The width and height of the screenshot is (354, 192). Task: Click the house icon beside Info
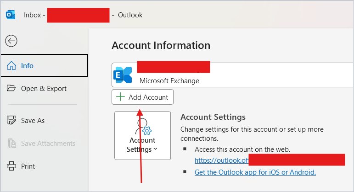[x=11, y=66]
